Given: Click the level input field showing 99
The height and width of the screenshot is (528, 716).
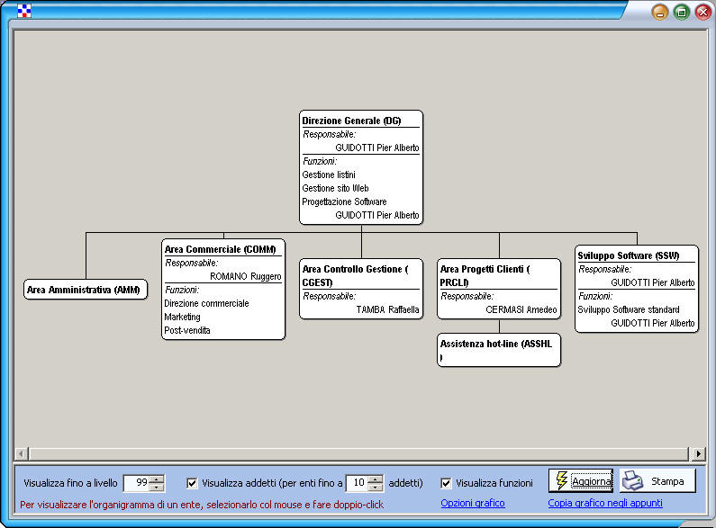Looking at the screenshot, I should pos(136,483).
